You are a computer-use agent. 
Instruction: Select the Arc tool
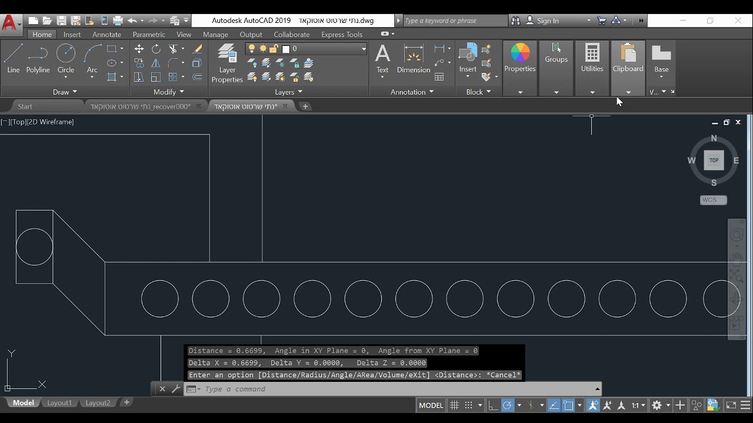coord(92,59)
